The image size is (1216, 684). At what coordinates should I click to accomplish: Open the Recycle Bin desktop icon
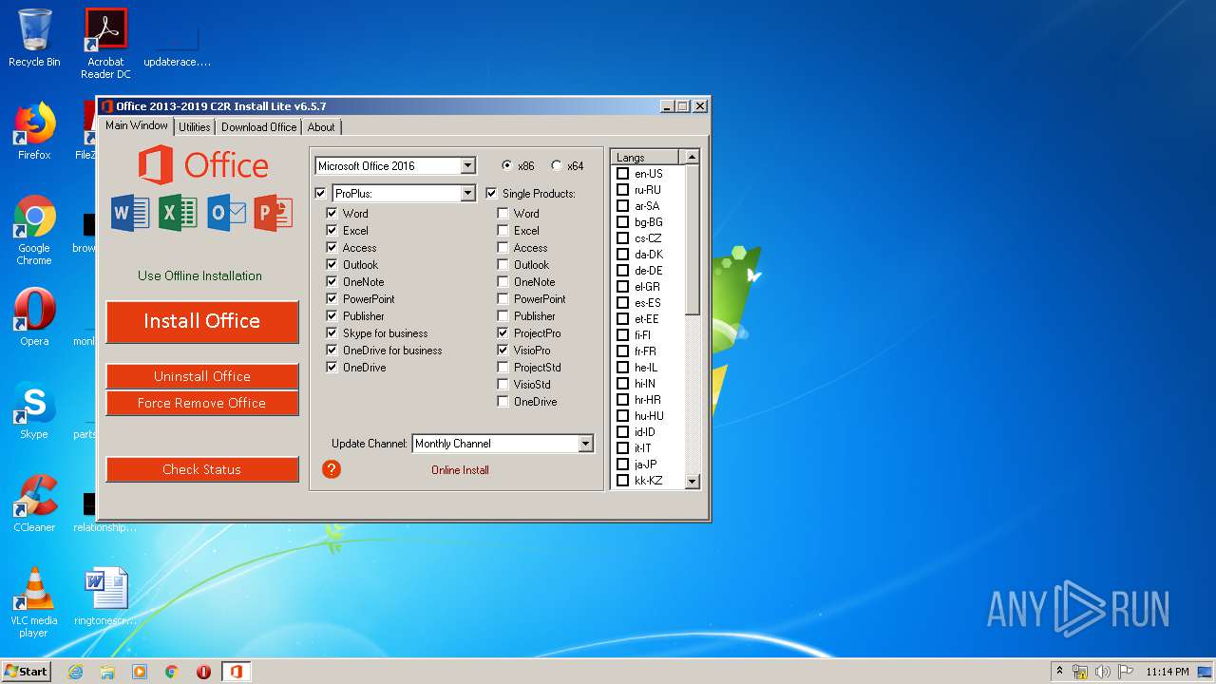point(34,38)
